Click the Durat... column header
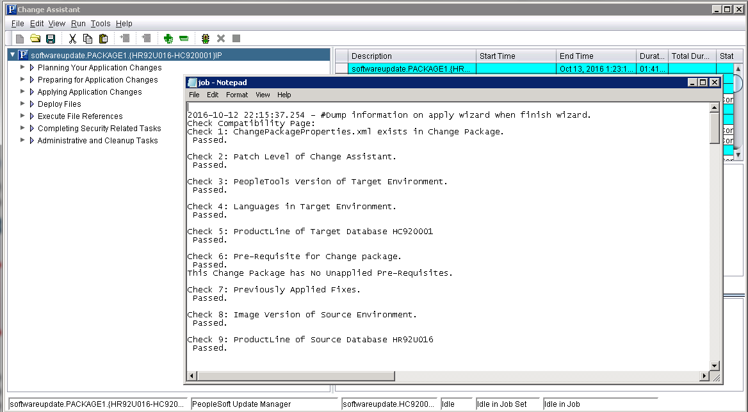Image resolution: width=748 pixels, height=412 pixels. [652, 56]
